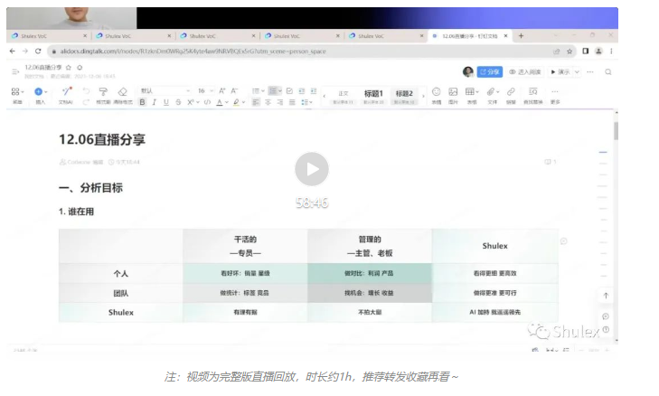Click the format painter brush icon
659x396 pixels.
103,92
